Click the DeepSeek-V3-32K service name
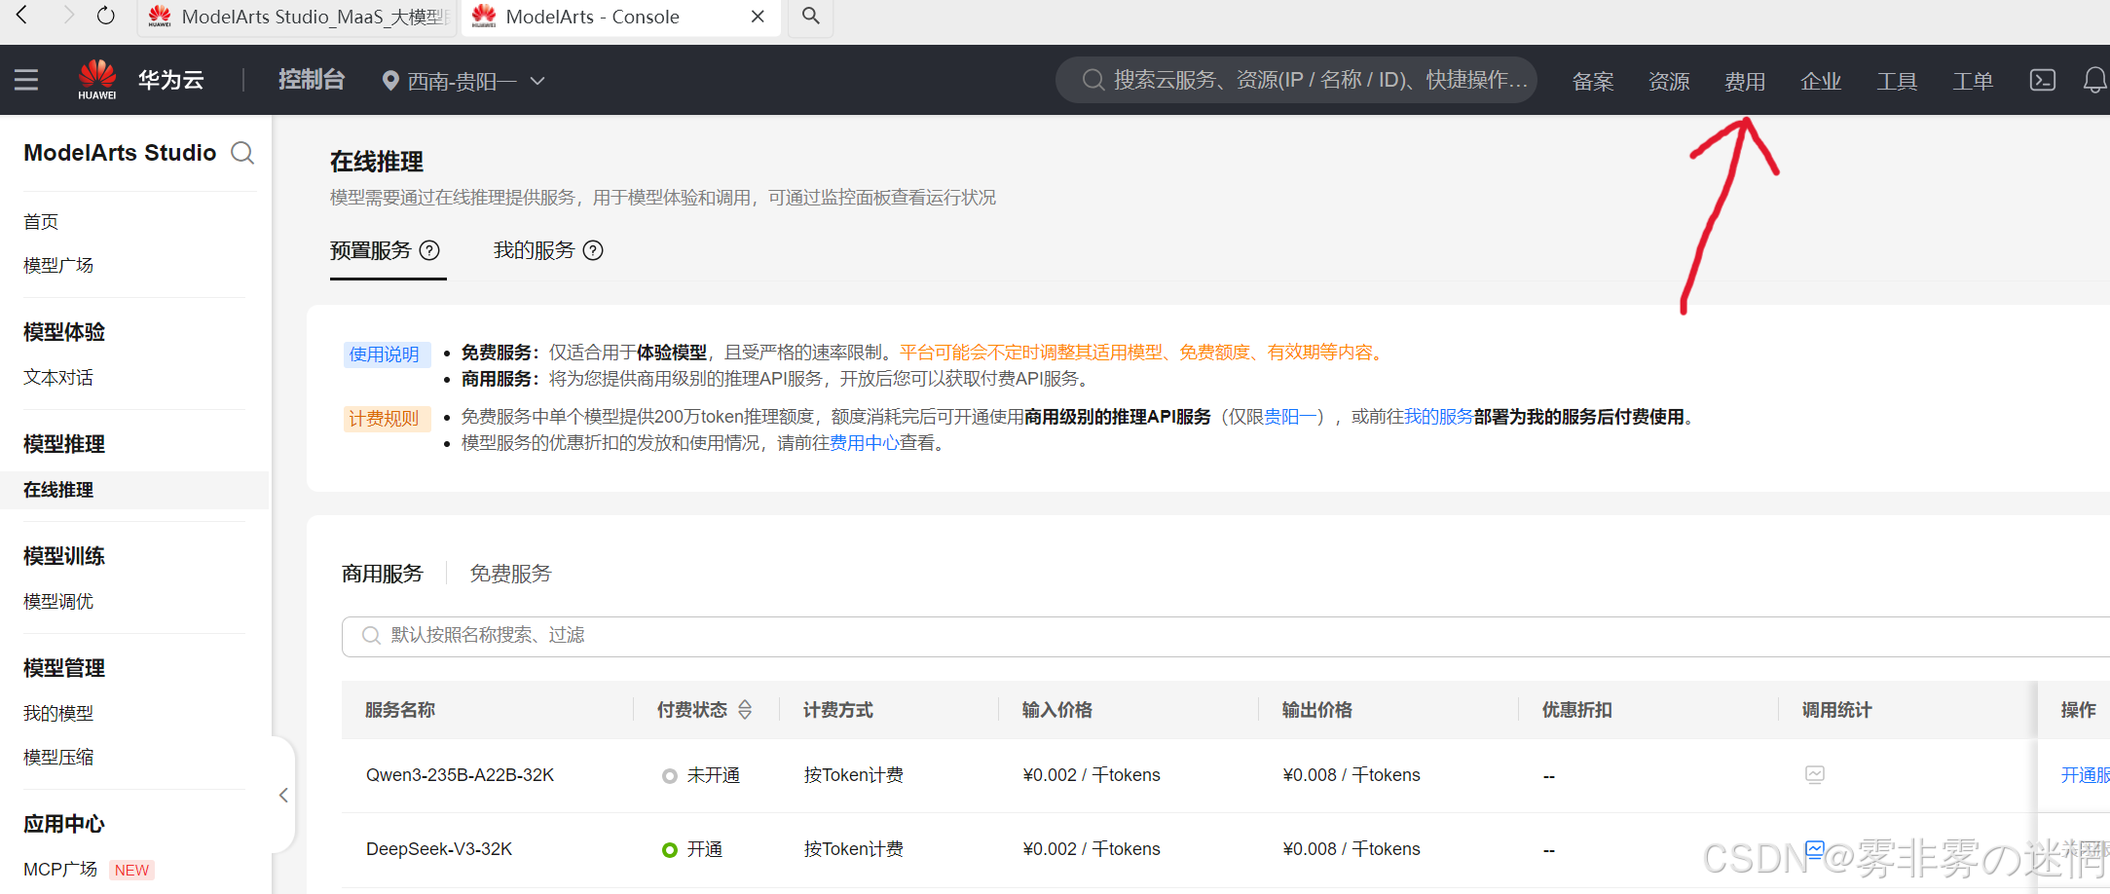 click(x=439, y=849)
